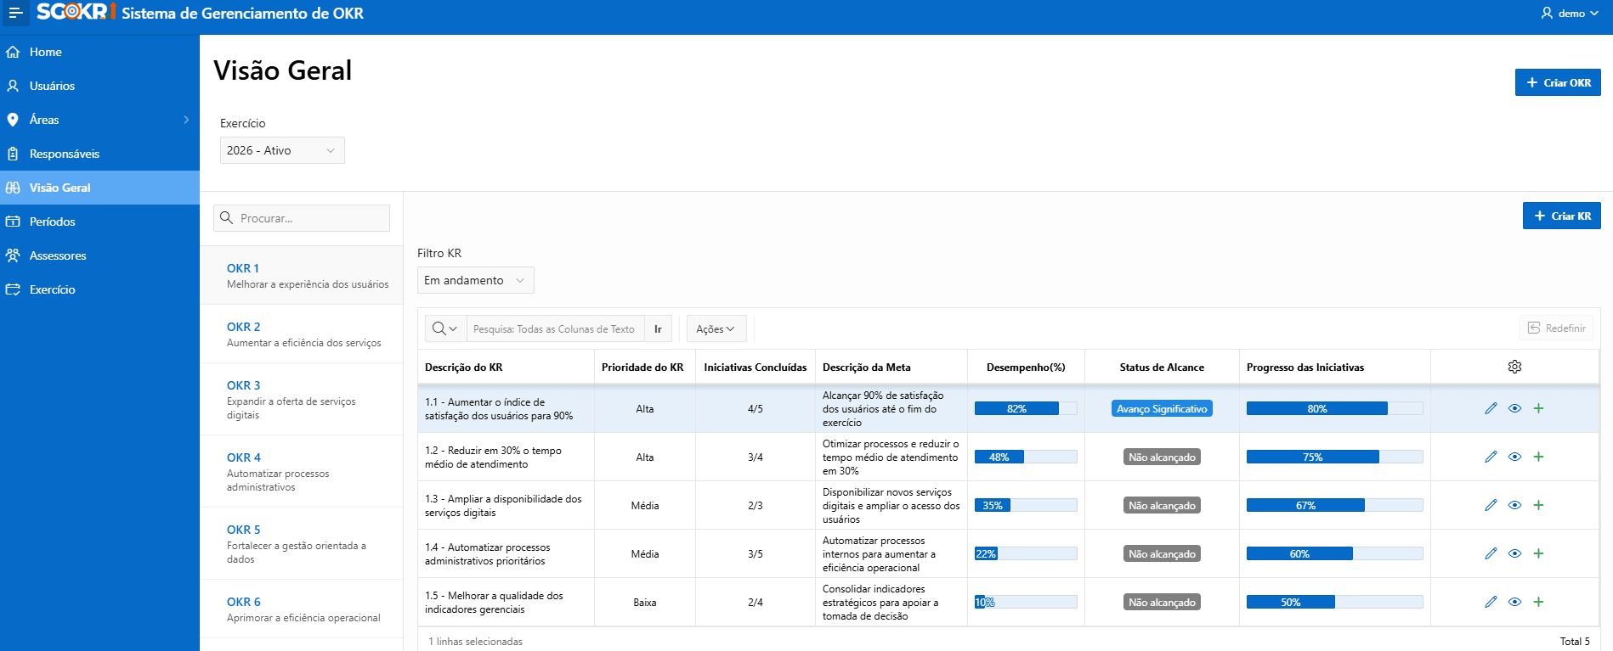1613x651 pixels.
Task: Click the 82% Desempenho progress bar
Action: 1026,408
